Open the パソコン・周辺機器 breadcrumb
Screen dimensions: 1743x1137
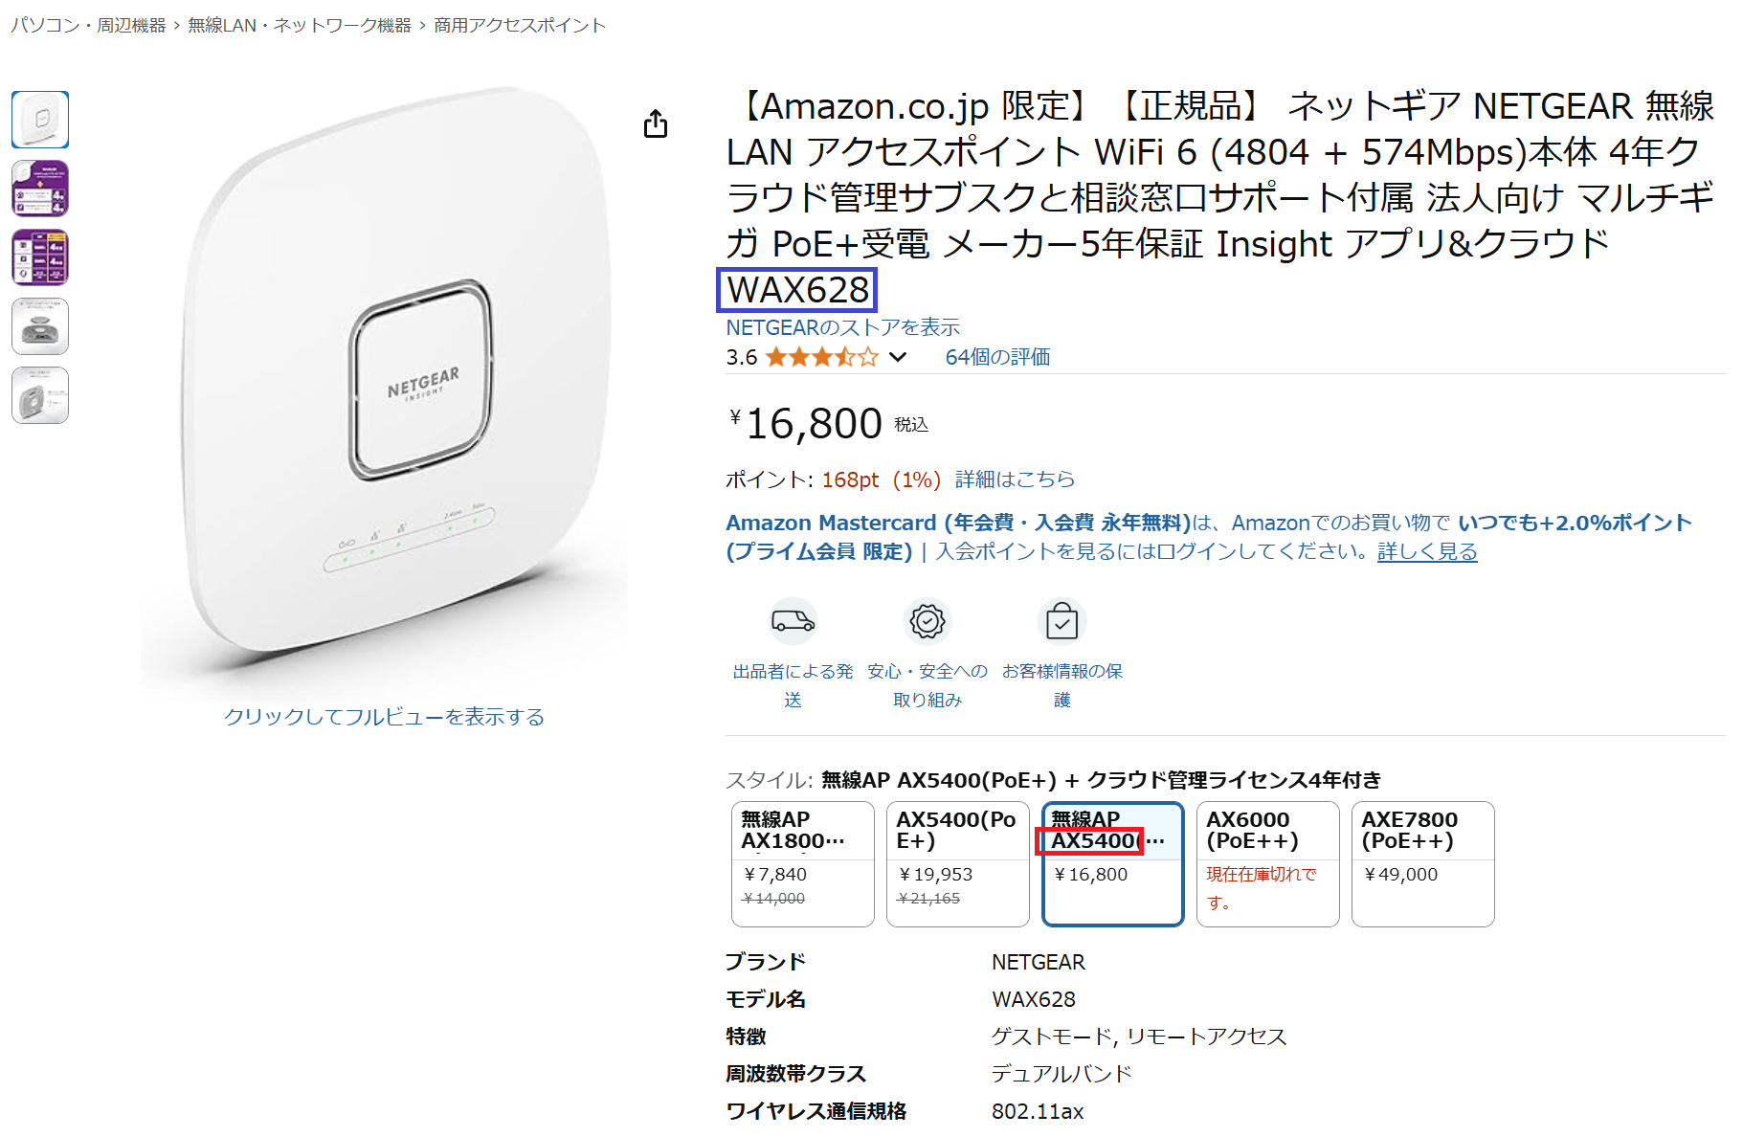click(88, 25)
